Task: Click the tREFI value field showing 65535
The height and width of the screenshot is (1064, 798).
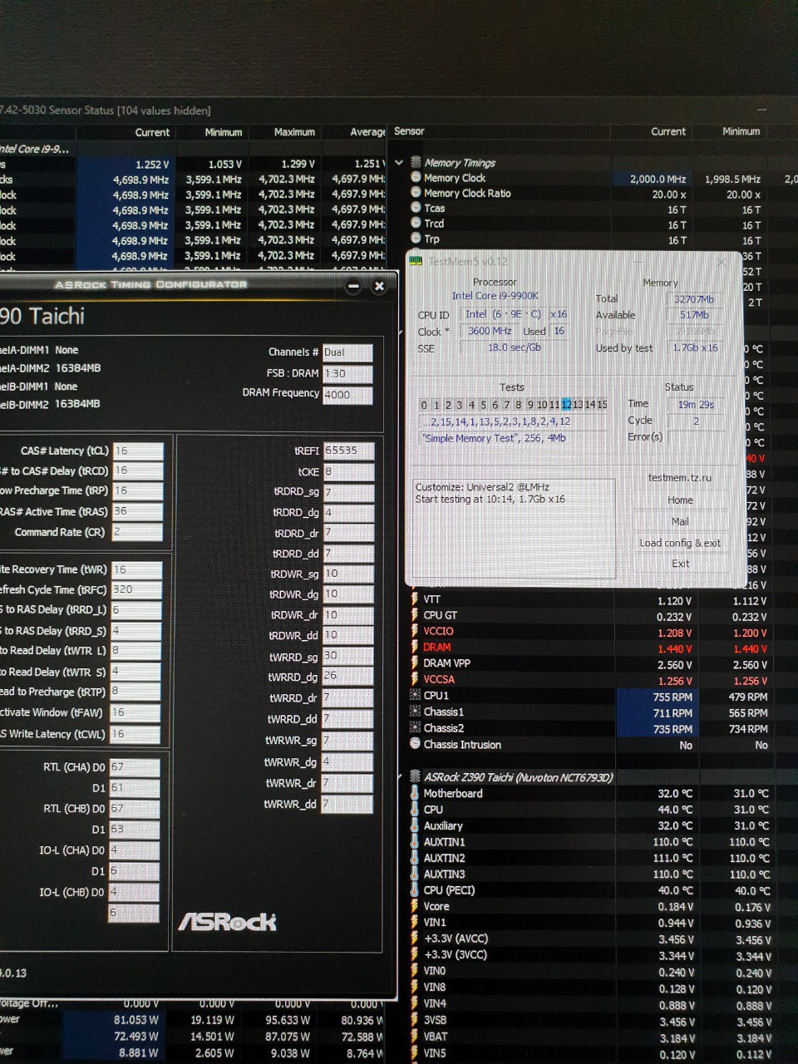Action: [347, 451]
